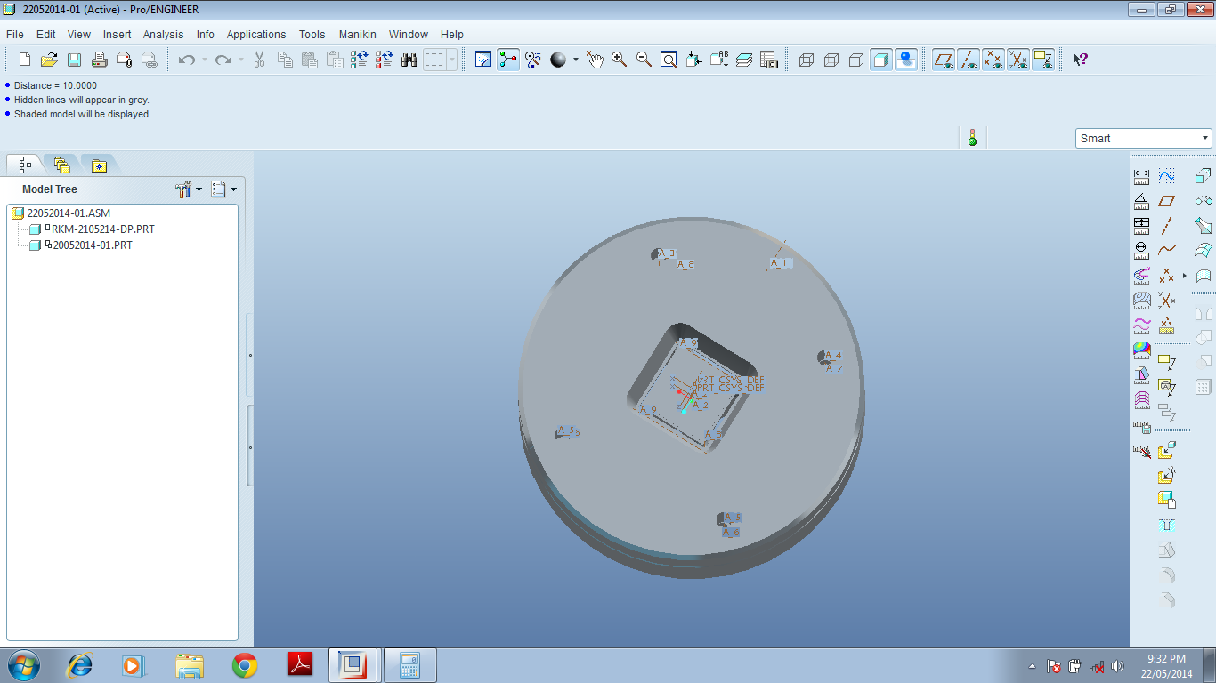Open the Redo history dropdown arrow
Screen dimensions: 1216x683
pyautogui.click(x=240, y=60)
